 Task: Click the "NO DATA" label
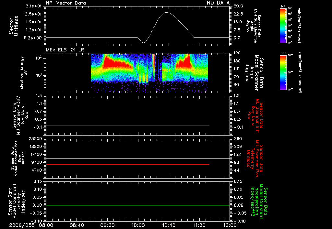[x=218, y=3]
